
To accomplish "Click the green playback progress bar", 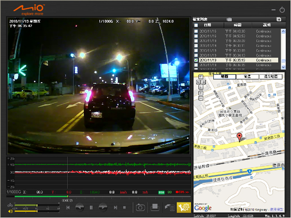I will (39, 196).
